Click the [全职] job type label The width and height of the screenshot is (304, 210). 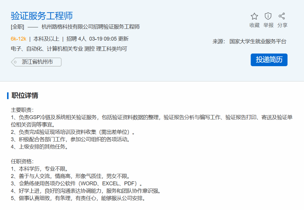point(17,27)
